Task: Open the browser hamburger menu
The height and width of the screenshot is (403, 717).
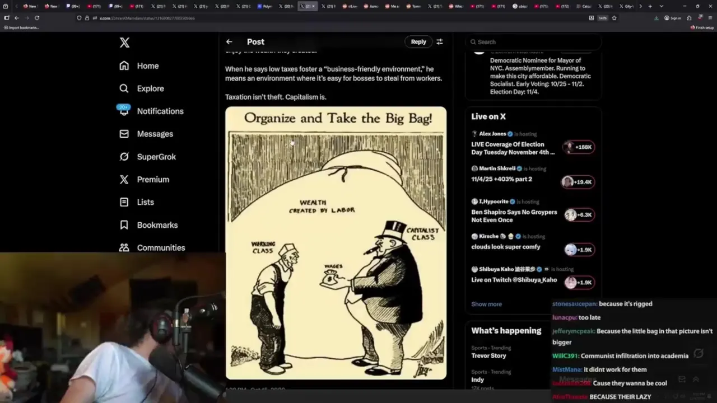Action: tap(710, 18)
